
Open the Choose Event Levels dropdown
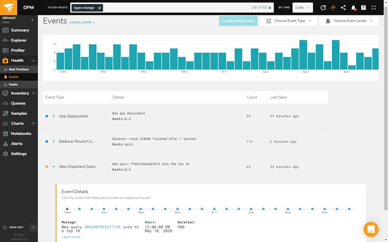coord(349,21)
